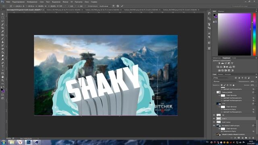Image resolution: width=258 pixels, height=145 pixels.
Task: Select the Move tool in the toolbox
Action: pyautogui.click(x=2, y=14)
